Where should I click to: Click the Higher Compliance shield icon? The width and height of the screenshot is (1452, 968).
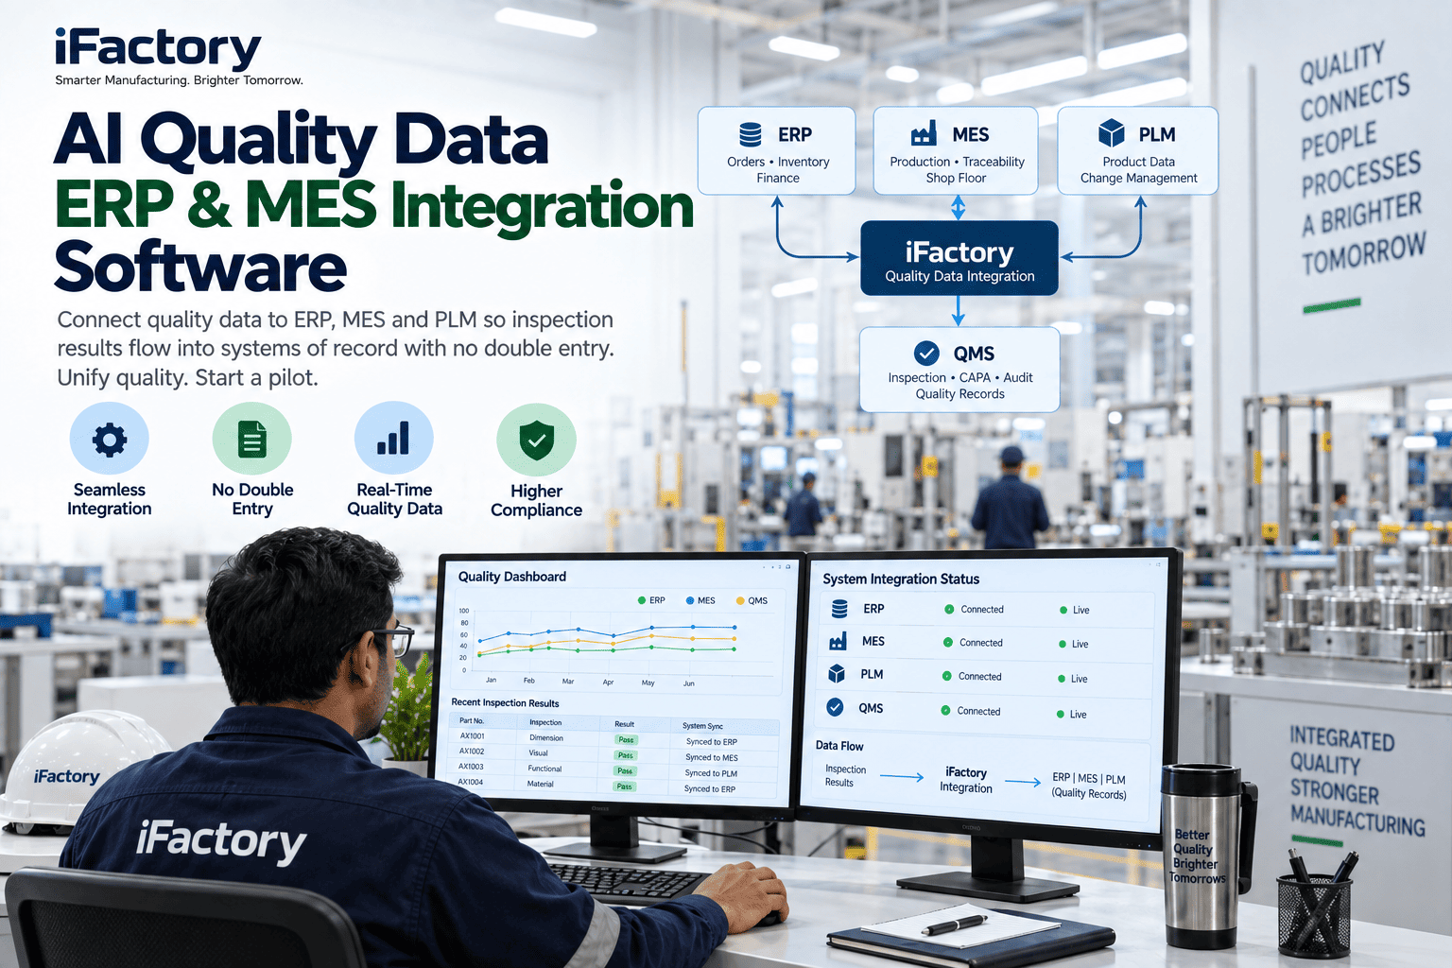click(536, 440)
